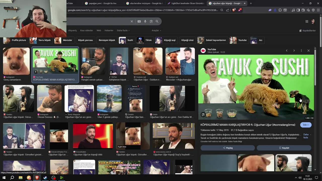Show hidden system tray icons
This screenshot has width=322, height=181.
click(296, 178)
